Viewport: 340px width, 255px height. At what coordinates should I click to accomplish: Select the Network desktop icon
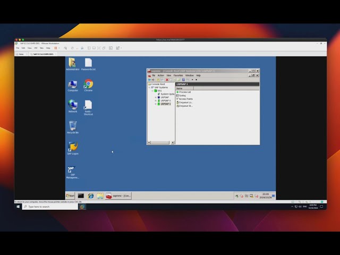pos(73,106)
